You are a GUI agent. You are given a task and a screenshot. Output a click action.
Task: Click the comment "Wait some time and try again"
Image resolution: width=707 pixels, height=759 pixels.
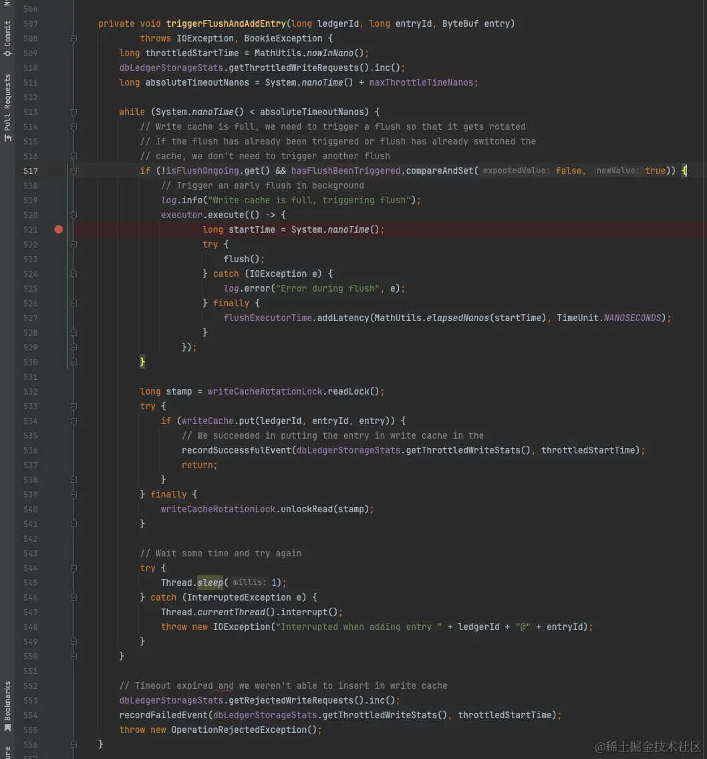(221, 553)
